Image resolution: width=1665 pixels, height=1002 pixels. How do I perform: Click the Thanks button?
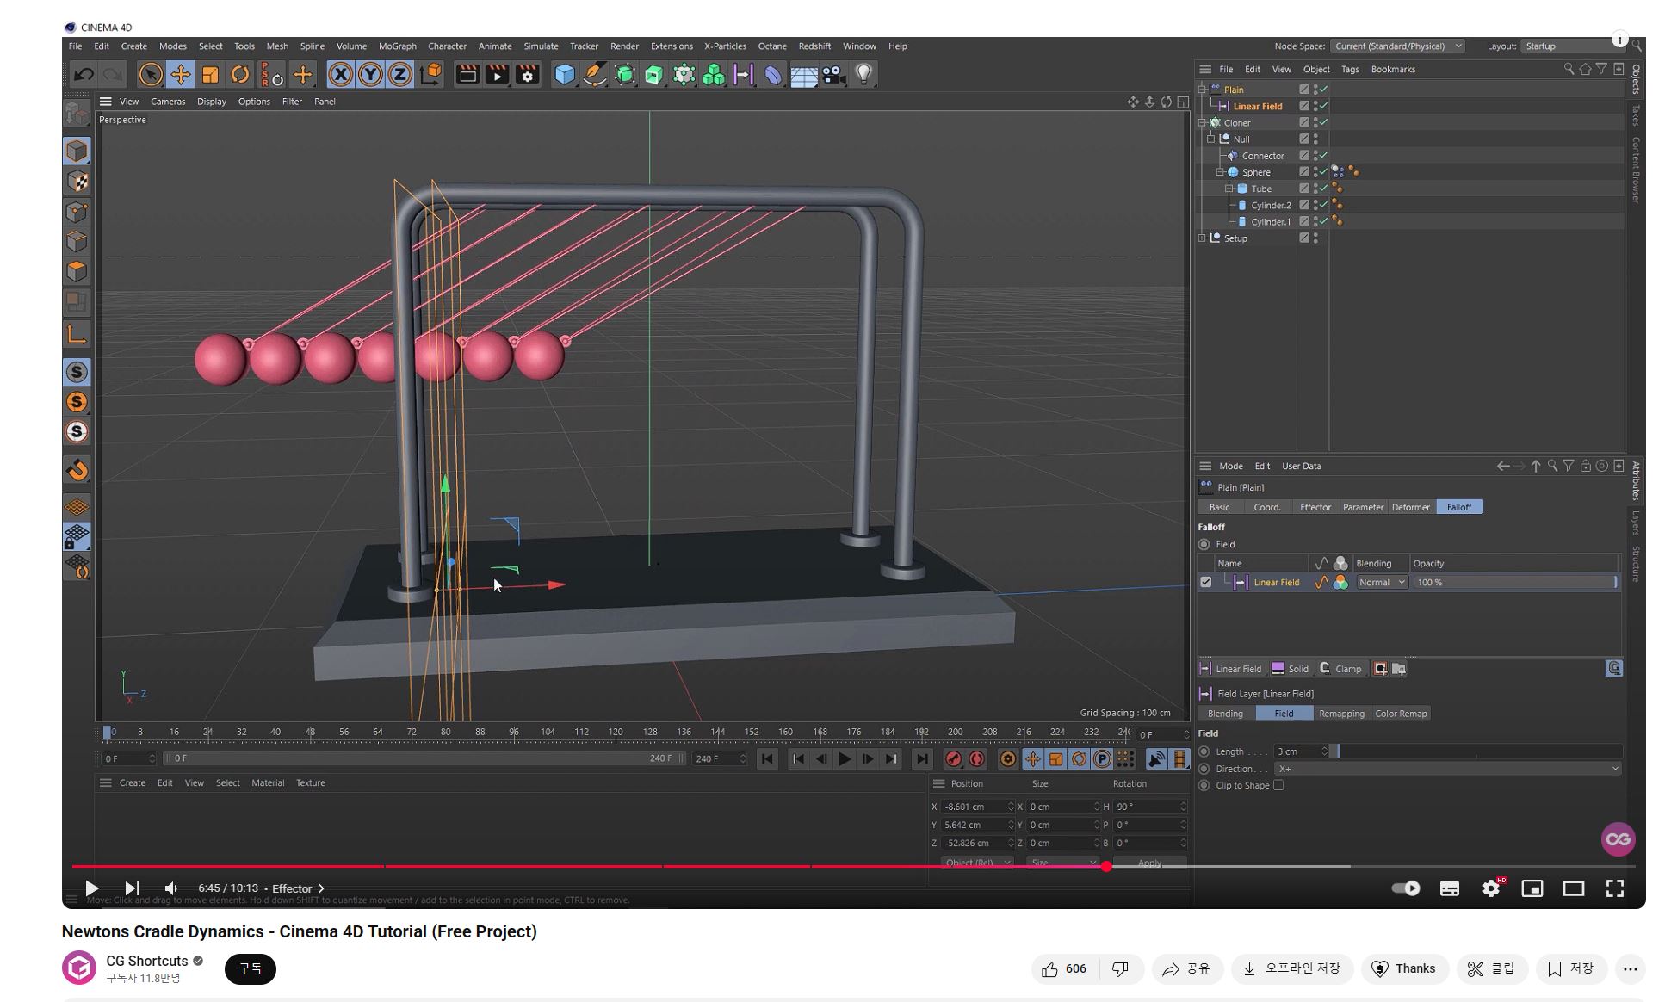pyautogui.click(x=1404, y=969)
